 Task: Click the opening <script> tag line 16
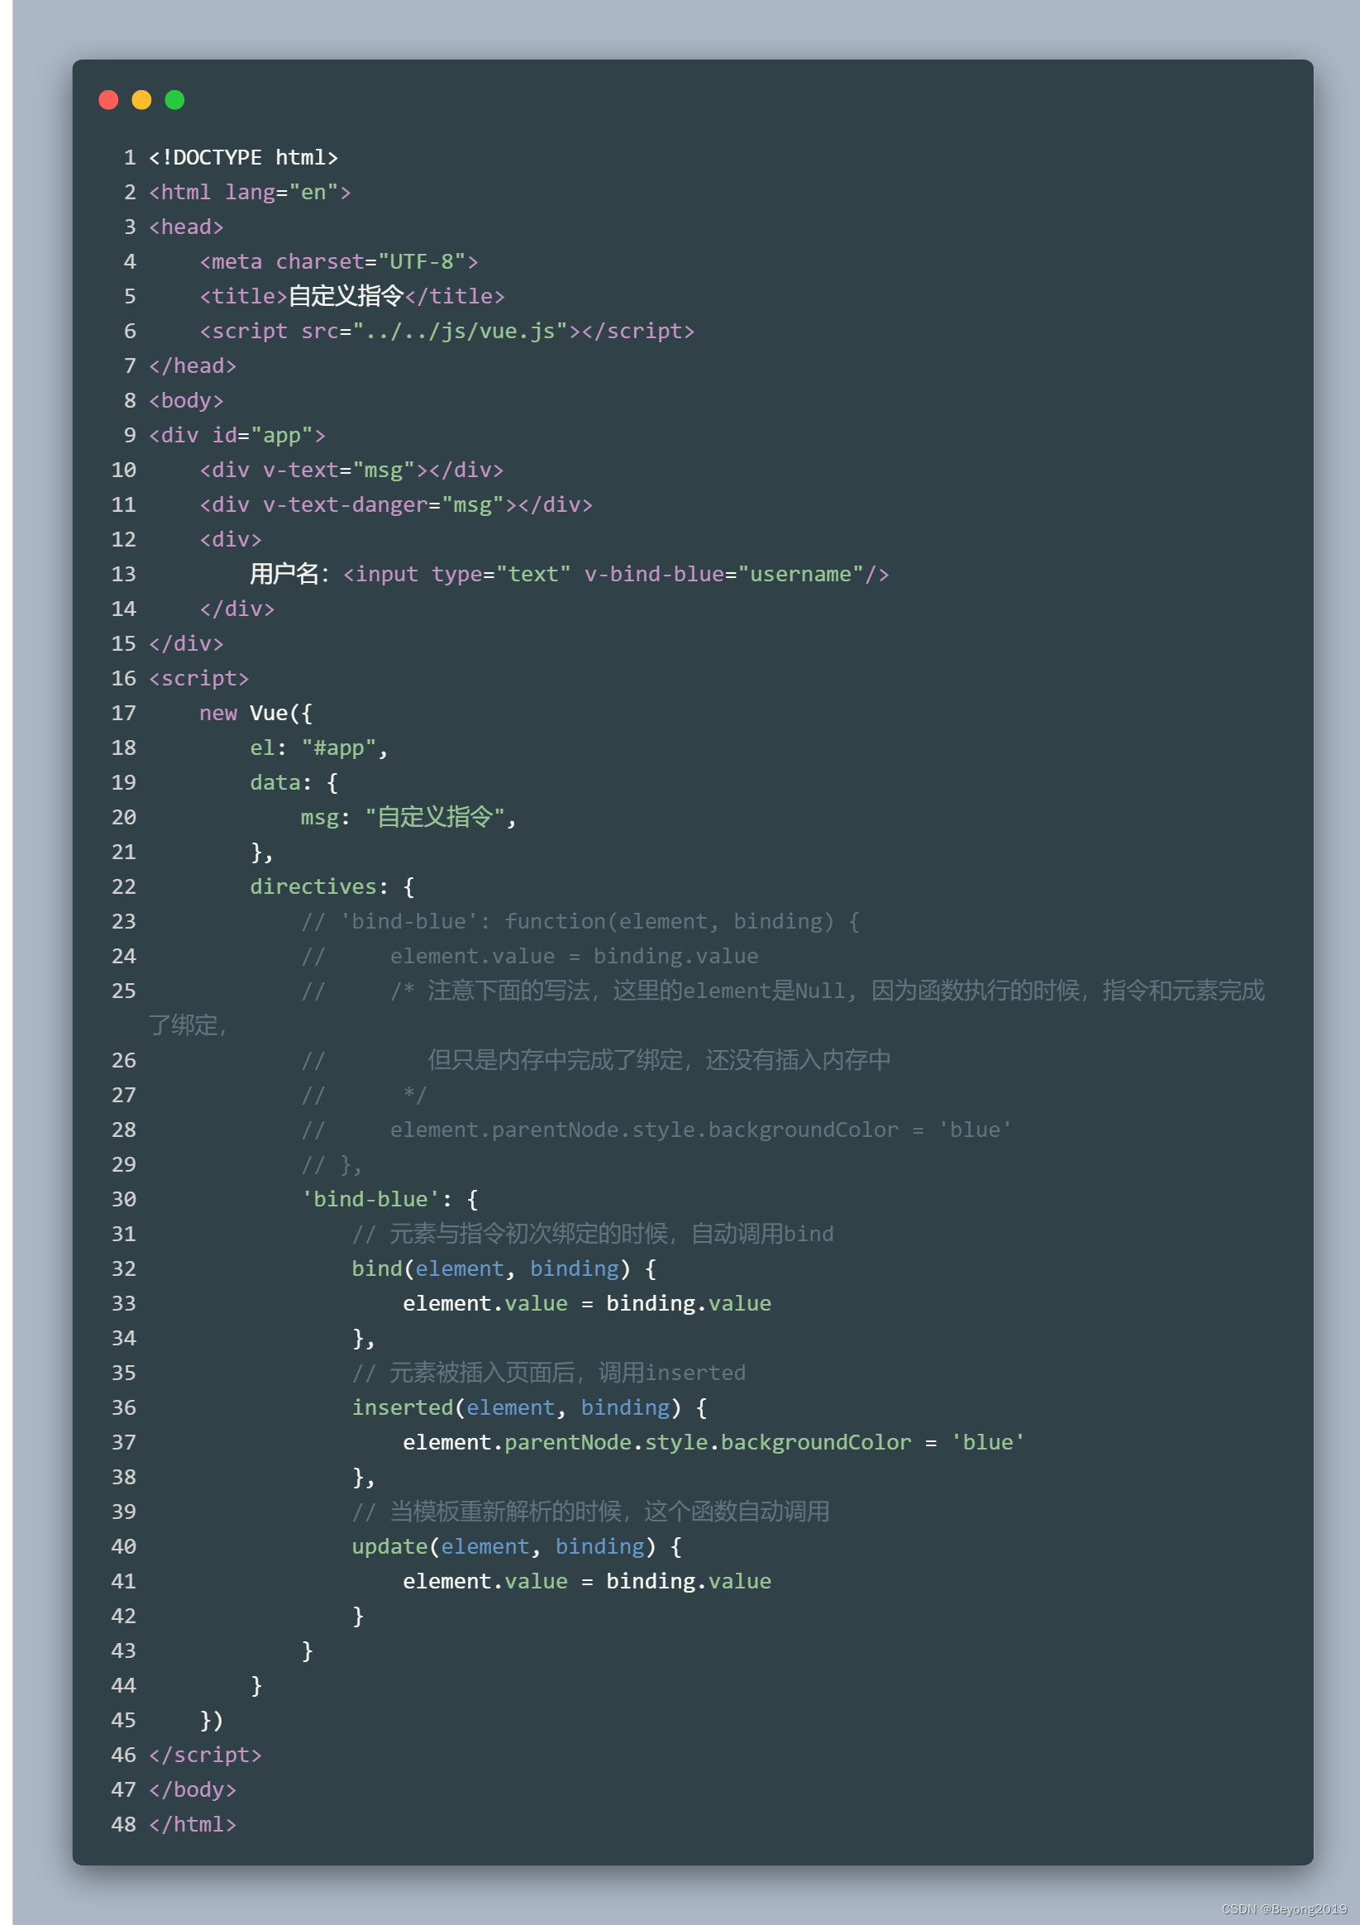(198, 678)
